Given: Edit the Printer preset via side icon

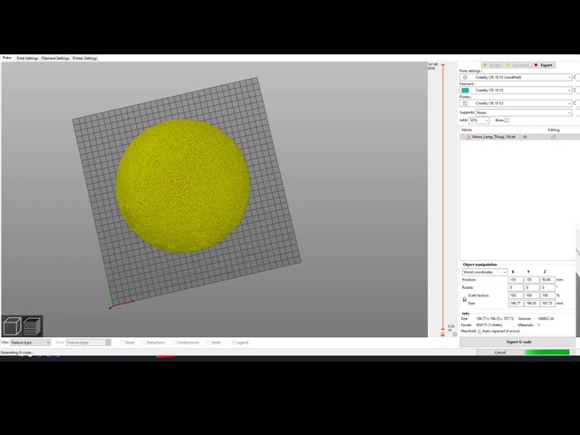Looking at the screenshot, I should tap(576, 103).
